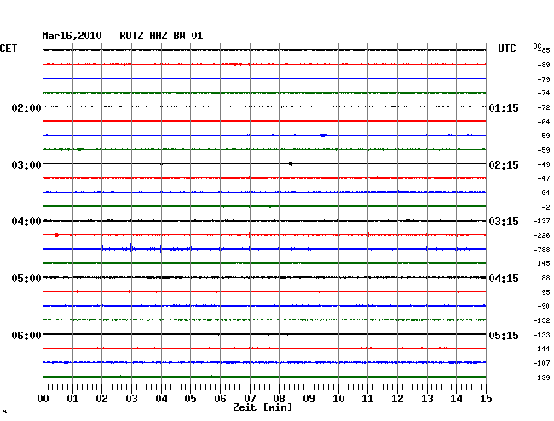Viewport: 554px width, 421px height.
Task: Select DC offset value -133
Action: click(x=541, y=335)
